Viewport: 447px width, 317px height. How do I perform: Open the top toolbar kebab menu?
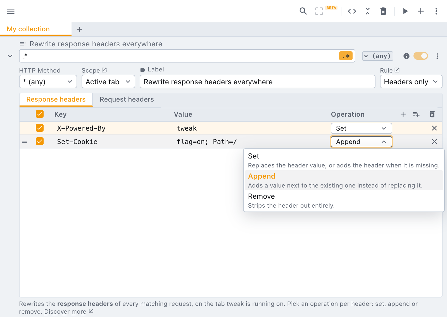pyautogui.click(x=436, y=11)
